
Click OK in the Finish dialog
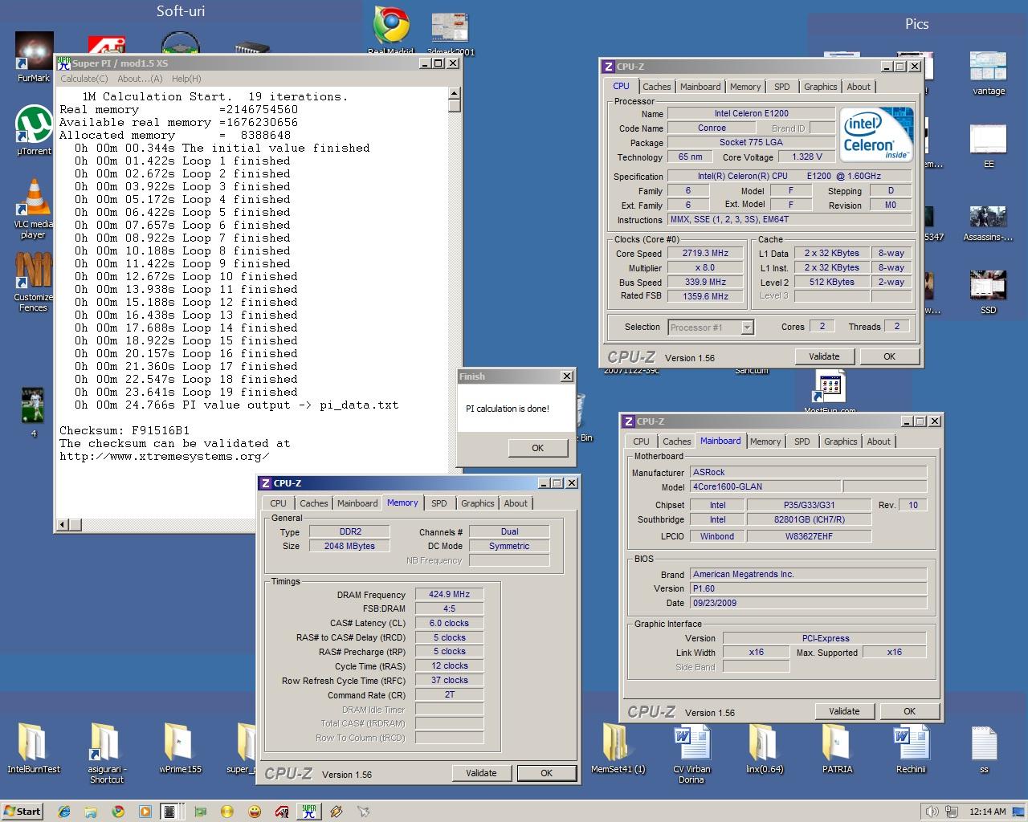pyautogui.click(x=537, y=448)
